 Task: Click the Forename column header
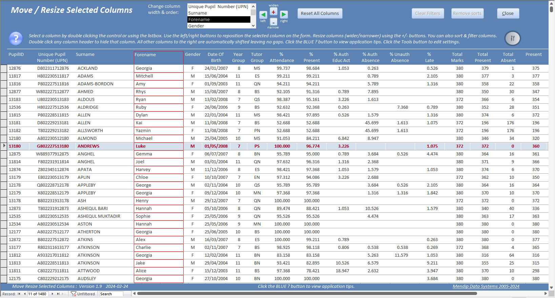[159, 58]
